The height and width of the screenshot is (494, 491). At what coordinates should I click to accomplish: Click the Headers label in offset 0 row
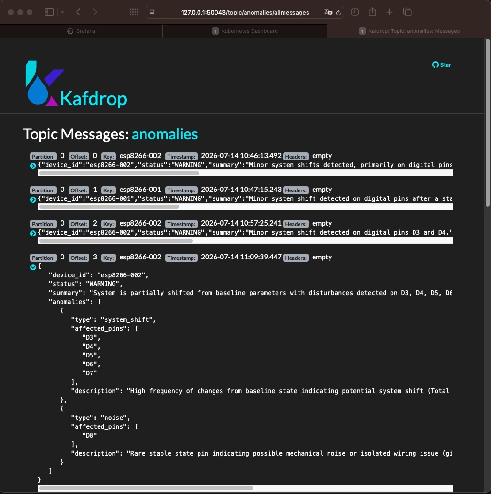[296, 157]
